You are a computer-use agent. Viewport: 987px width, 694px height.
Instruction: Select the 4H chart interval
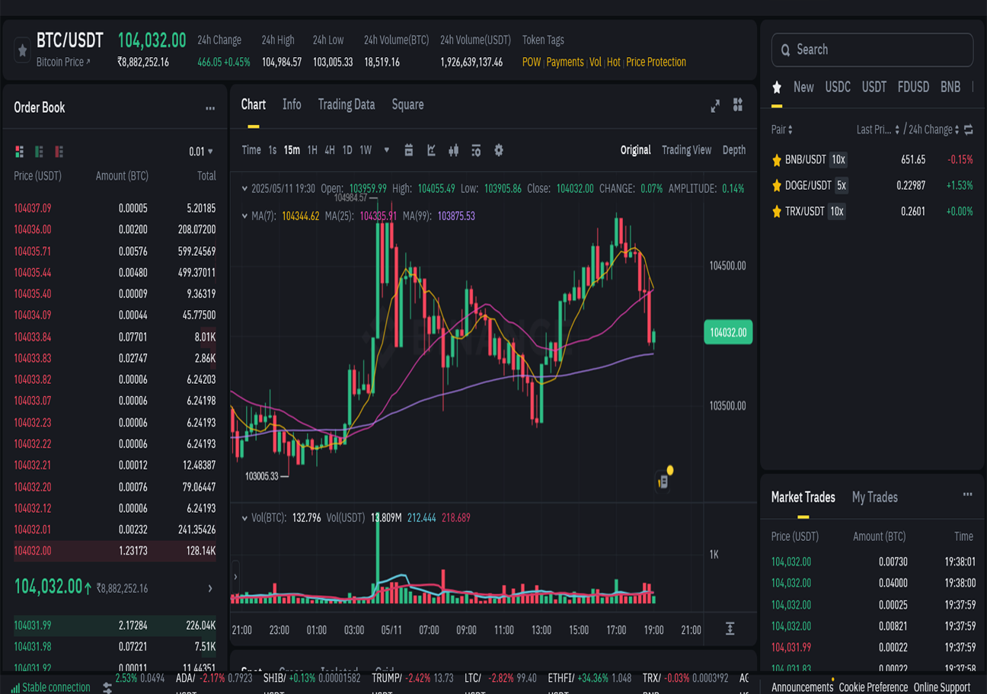(330, 150)
